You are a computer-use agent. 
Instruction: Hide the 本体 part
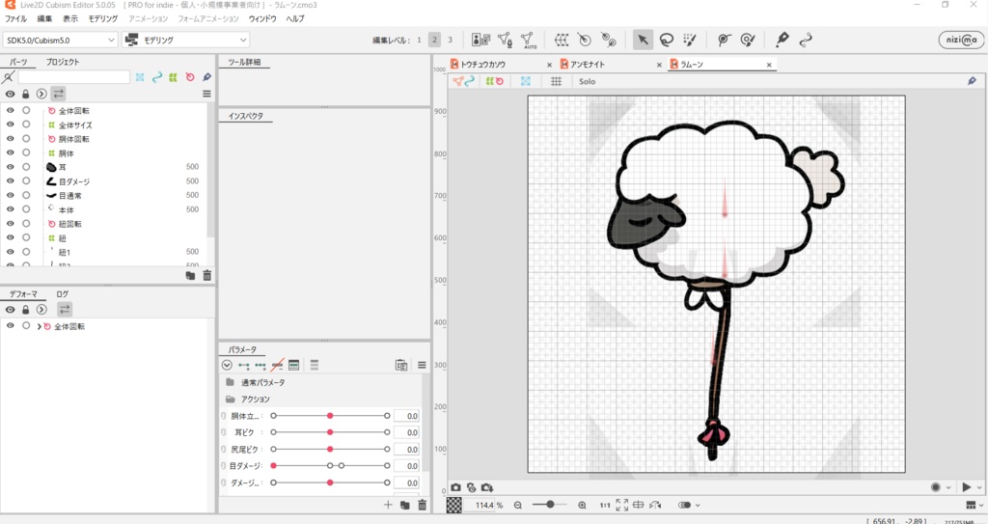click(10, 209)
